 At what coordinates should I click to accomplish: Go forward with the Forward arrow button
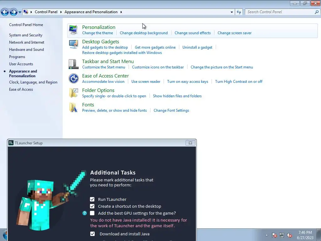(x=13, y=12)
